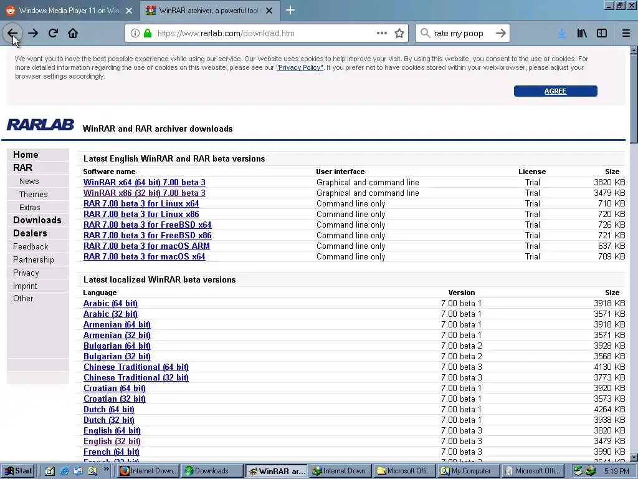Bookmark this page with the star icon
The height and width of the screenshot is (479, 638).
[399, 34]
